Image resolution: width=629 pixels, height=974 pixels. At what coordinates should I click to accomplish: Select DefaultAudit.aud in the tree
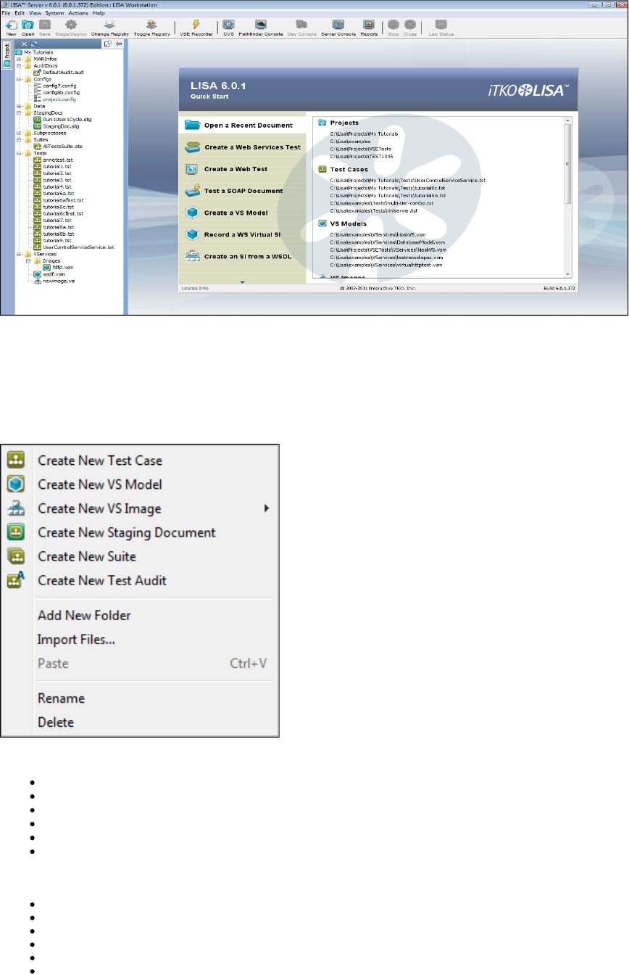(62, 73)
